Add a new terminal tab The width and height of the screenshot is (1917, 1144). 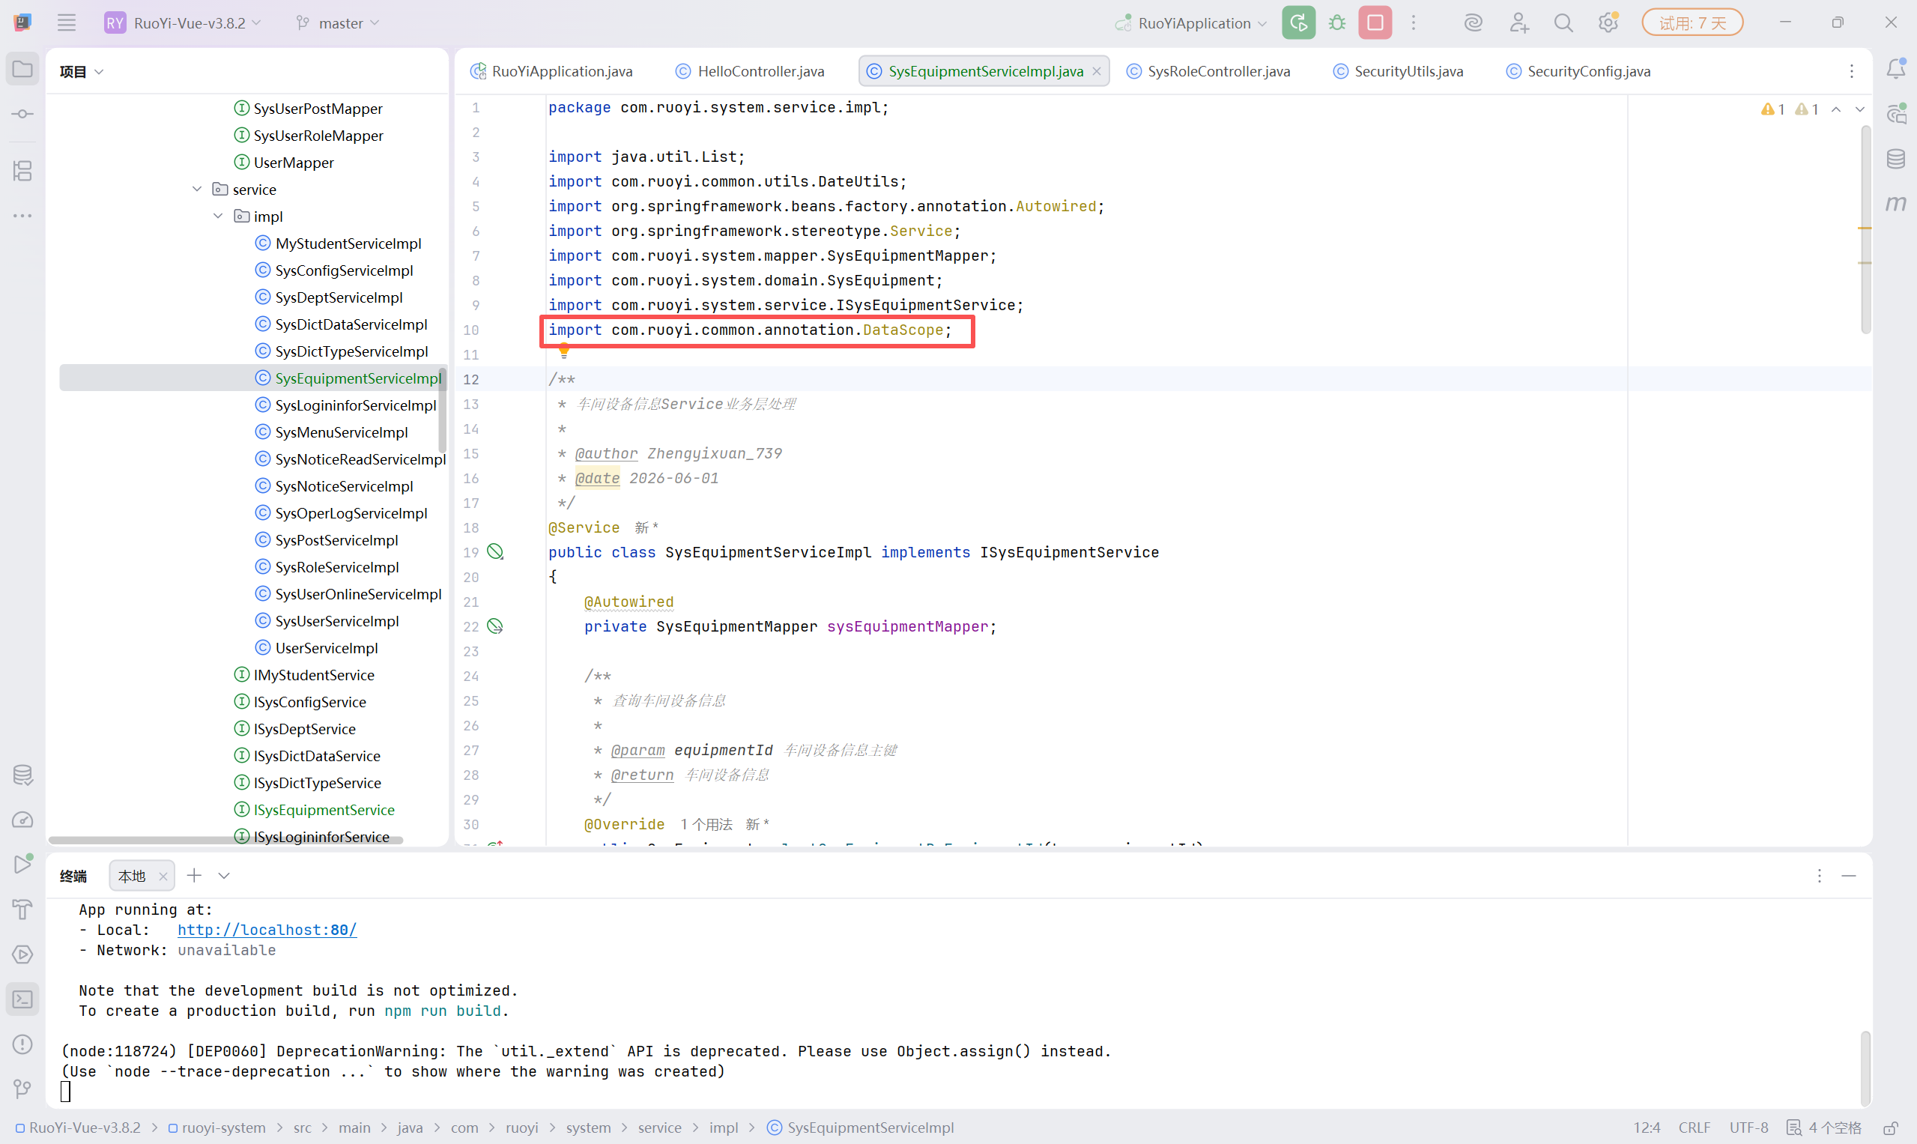coord(194,875)
